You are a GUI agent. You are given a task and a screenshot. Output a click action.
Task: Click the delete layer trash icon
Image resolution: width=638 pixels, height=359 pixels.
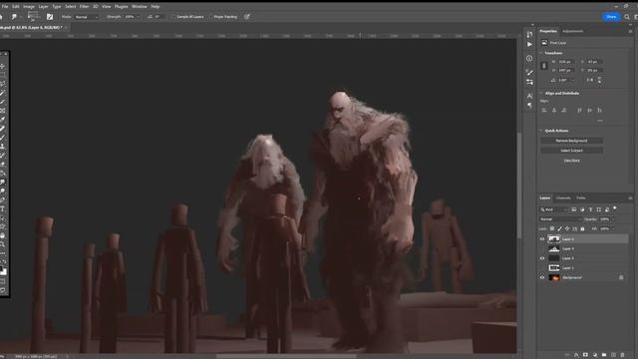pos(622,355)
